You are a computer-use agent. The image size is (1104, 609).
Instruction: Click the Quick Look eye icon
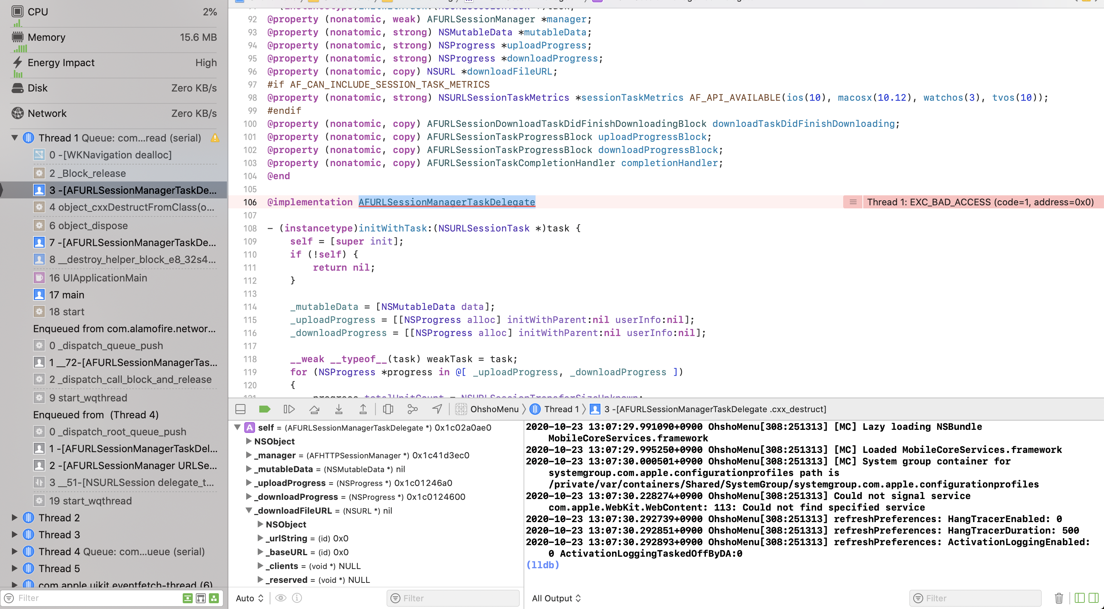click(281, 598)
